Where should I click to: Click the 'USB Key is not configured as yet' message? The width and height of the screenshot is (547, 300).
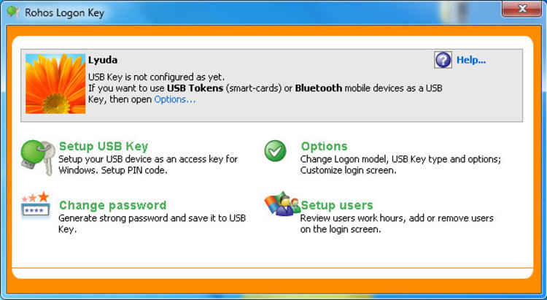[156, 77]
